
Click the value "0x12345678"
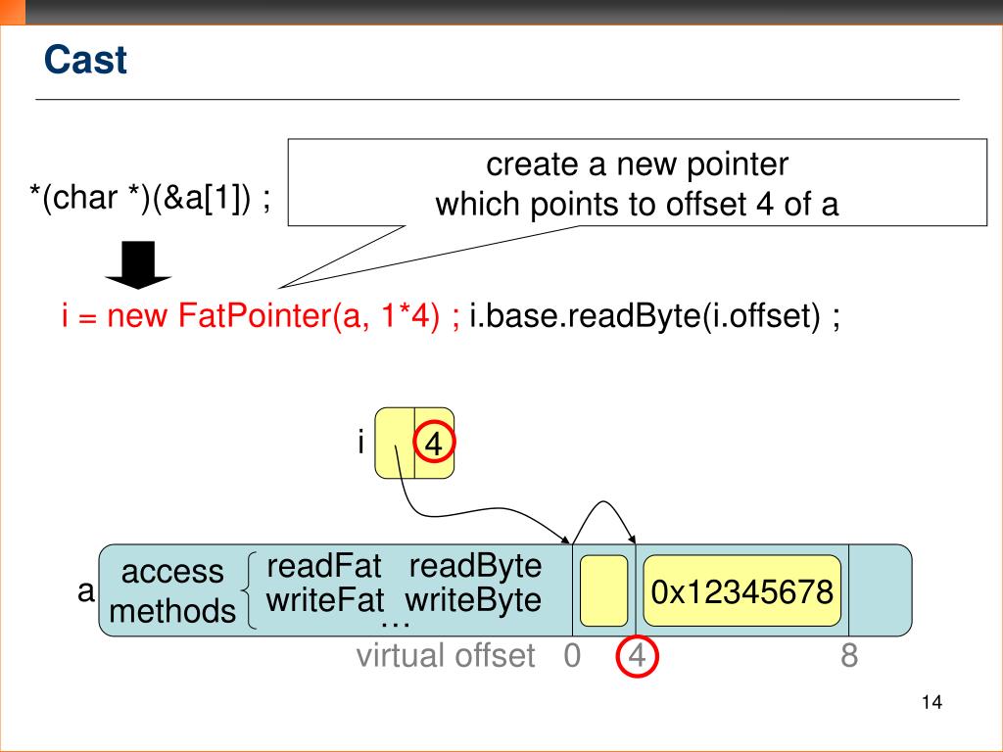click(x=742, y=591)
